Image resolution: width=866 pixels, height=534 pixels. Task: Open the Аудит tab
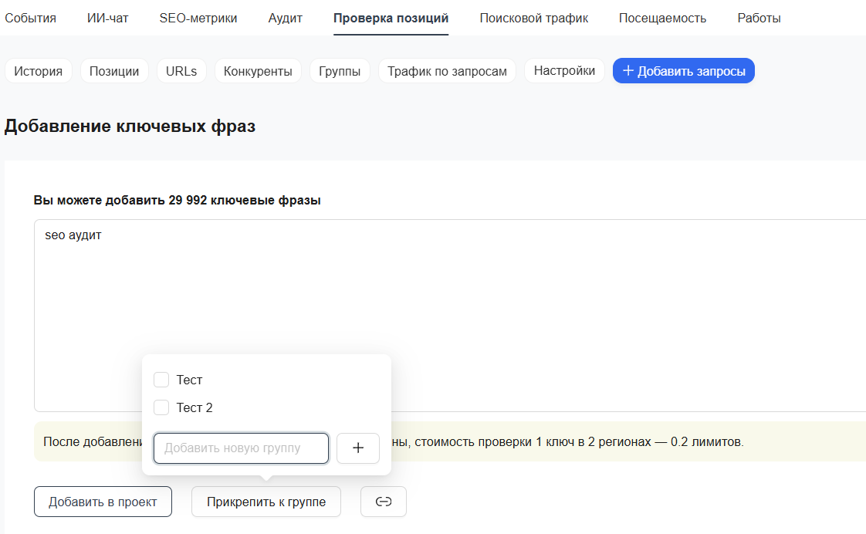click(x=286, y=18)
